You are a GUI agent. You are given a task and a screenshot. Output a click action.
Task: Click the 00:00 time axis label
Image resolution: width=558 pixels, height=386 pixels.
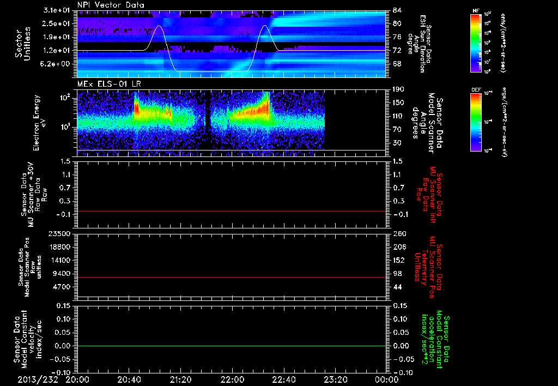pyautogui.click(x=387, y=379)
